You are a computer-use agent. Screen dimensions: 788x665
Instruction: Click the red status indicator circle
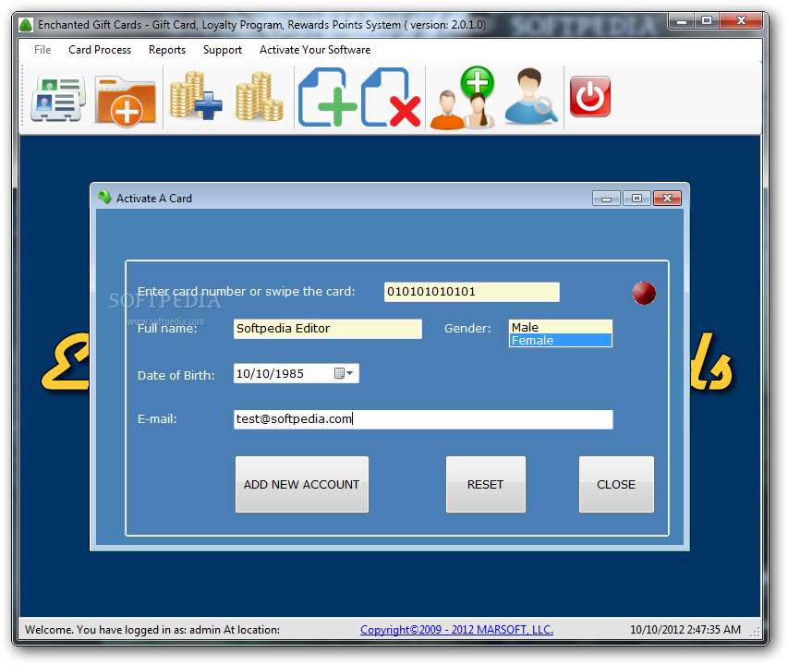point(644,294)
